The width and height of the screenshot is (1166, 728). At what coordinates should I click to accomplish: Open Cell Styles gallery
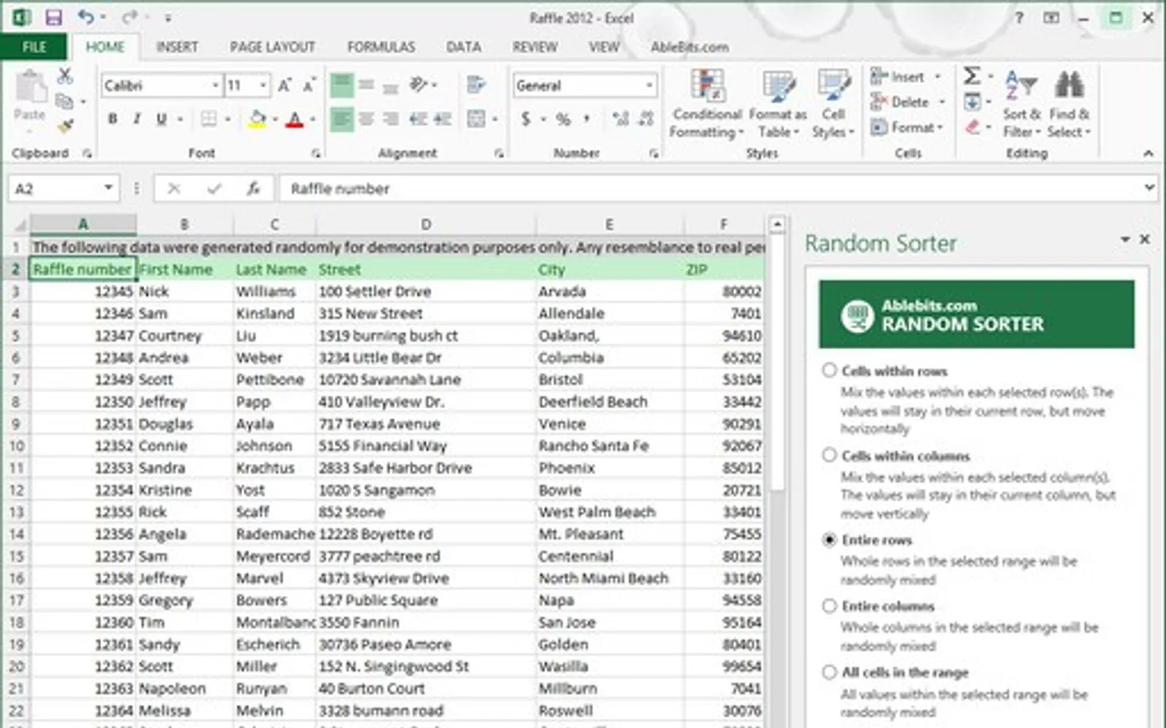tap(833, 103)
